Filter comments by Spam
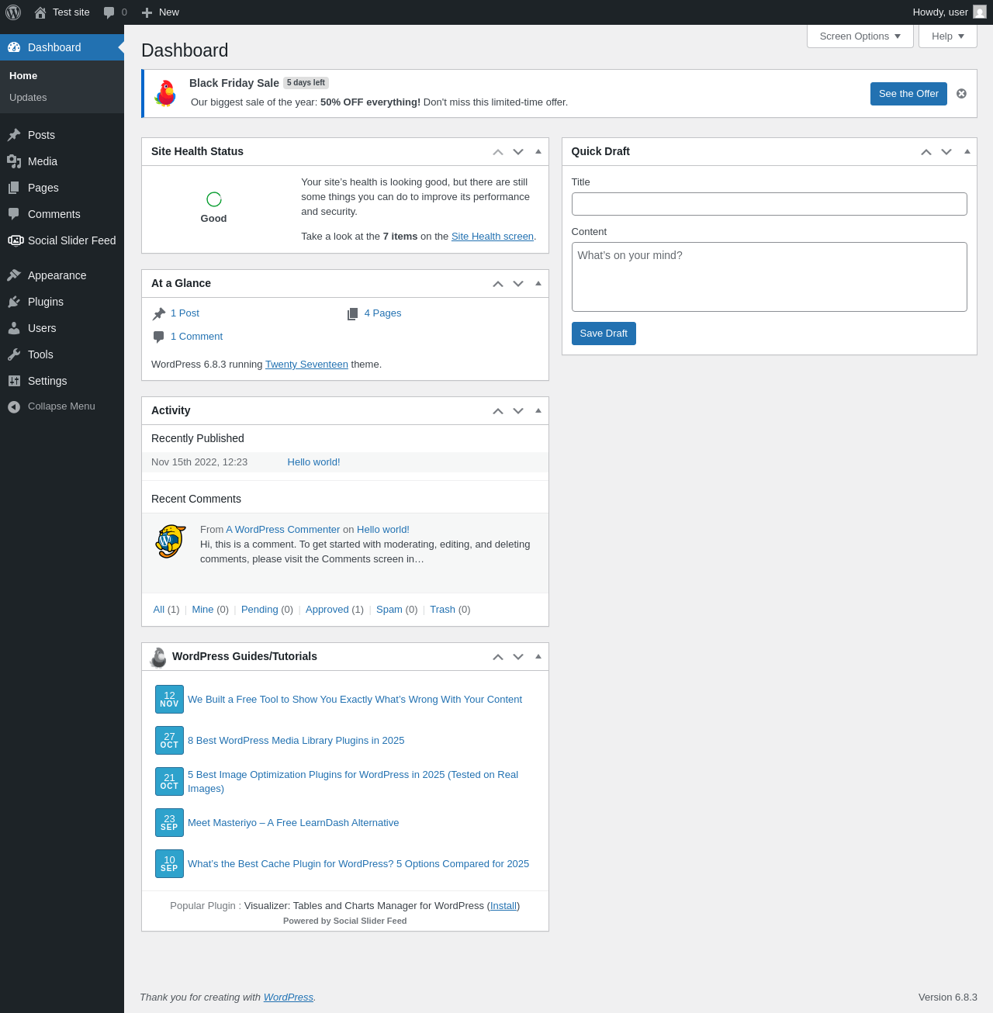Viewport: 993px width, 1013px height. pyautogui.click(x=389, y=610)
